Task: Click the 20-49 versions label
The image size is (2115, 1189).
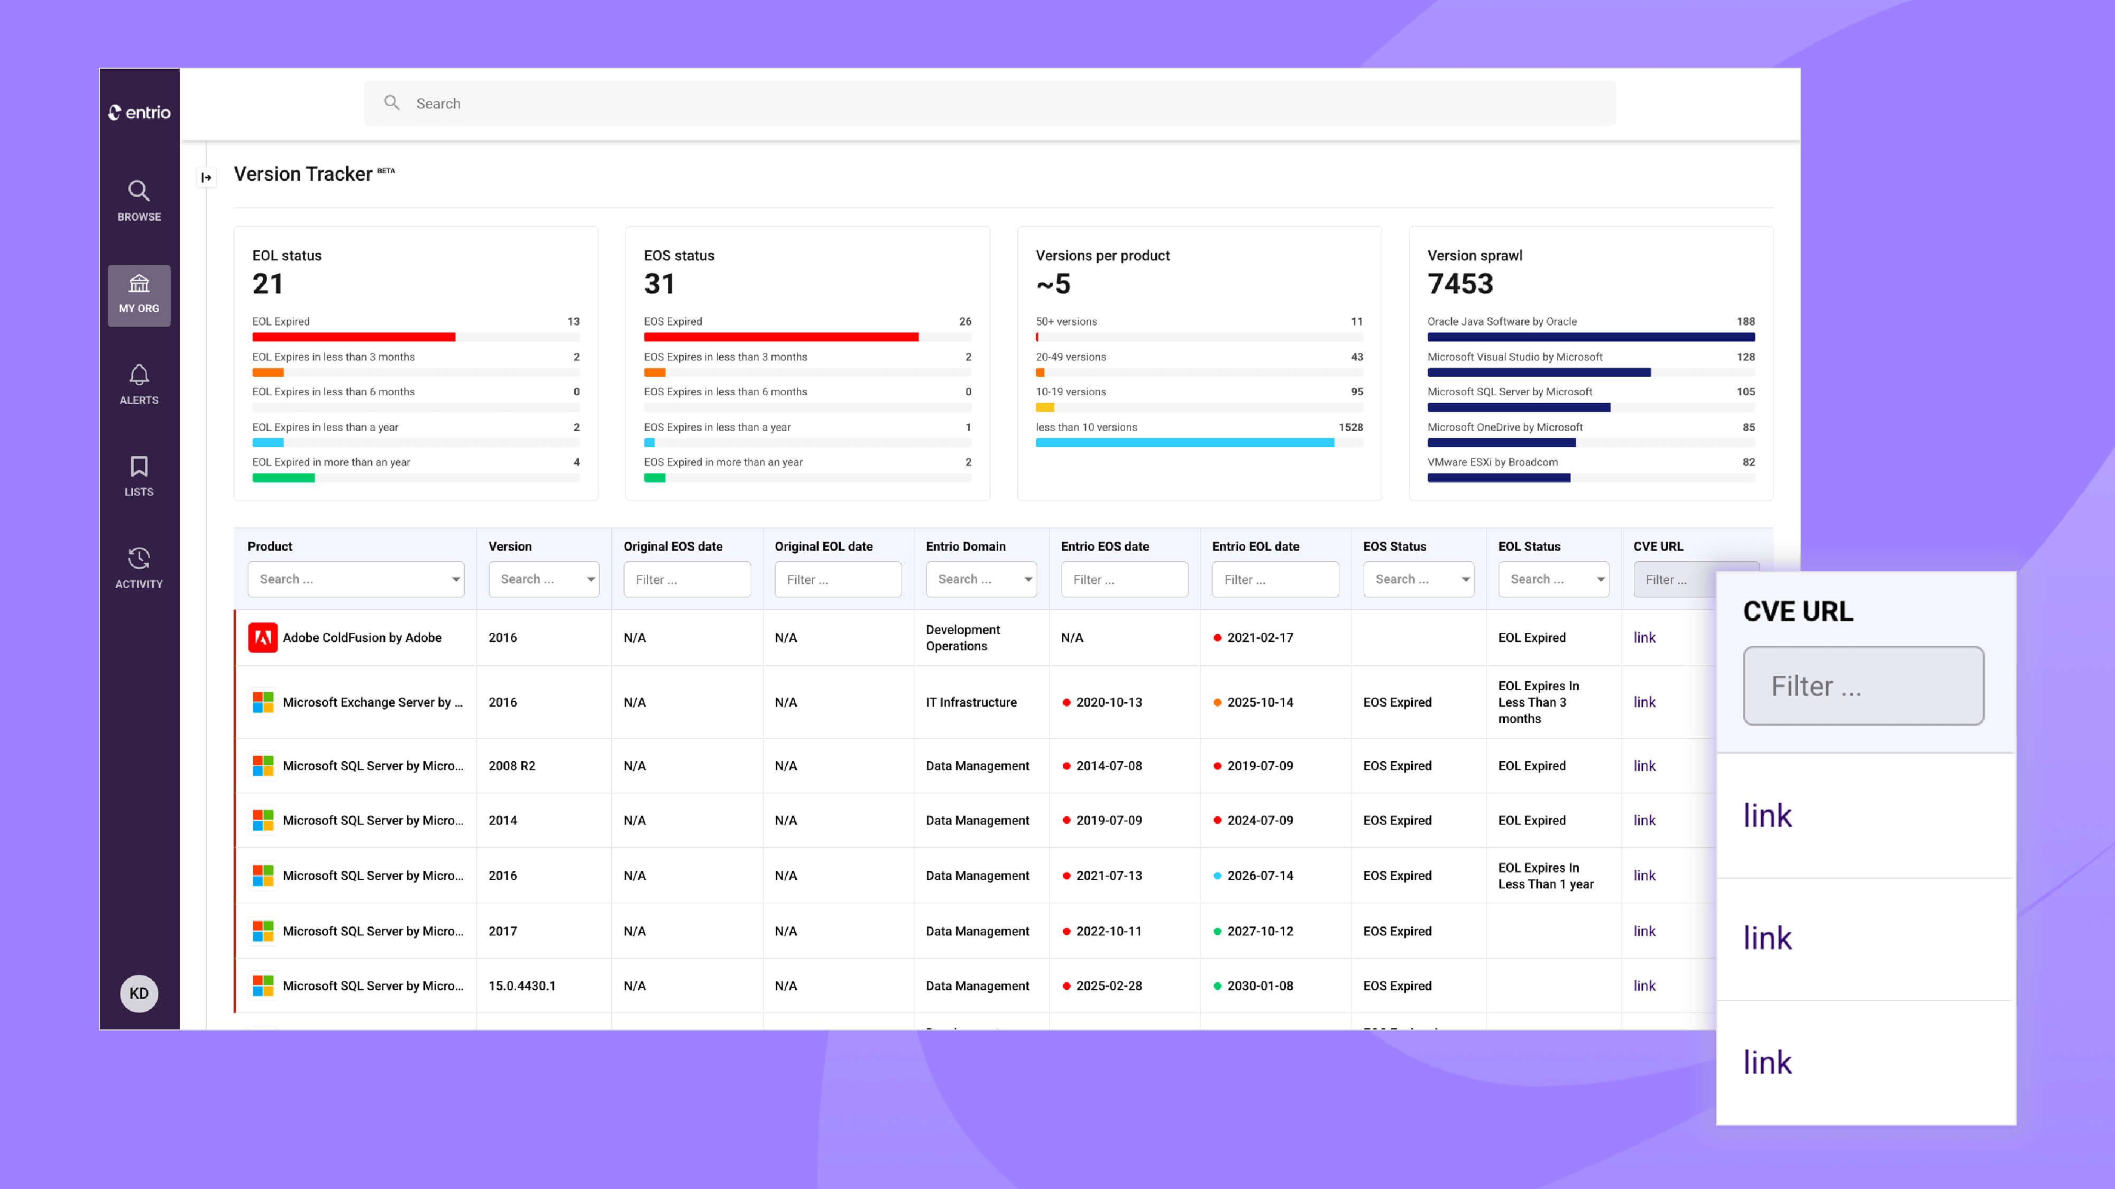Action: tap(1071, 357)
